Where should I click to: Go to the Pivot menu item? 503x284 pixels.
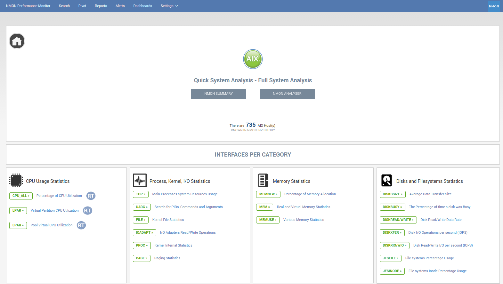tap(82, 6)
